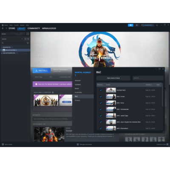Toggle the MK1: Ermac install checkbox
The image size is (170, 170).
[101, 96]
